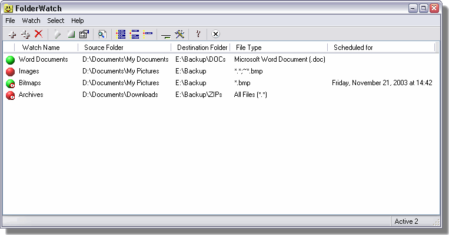Screen dimensions: 449x235
Task: Click the first plus (add watch) toolbar icon
Action: (12, 35)
